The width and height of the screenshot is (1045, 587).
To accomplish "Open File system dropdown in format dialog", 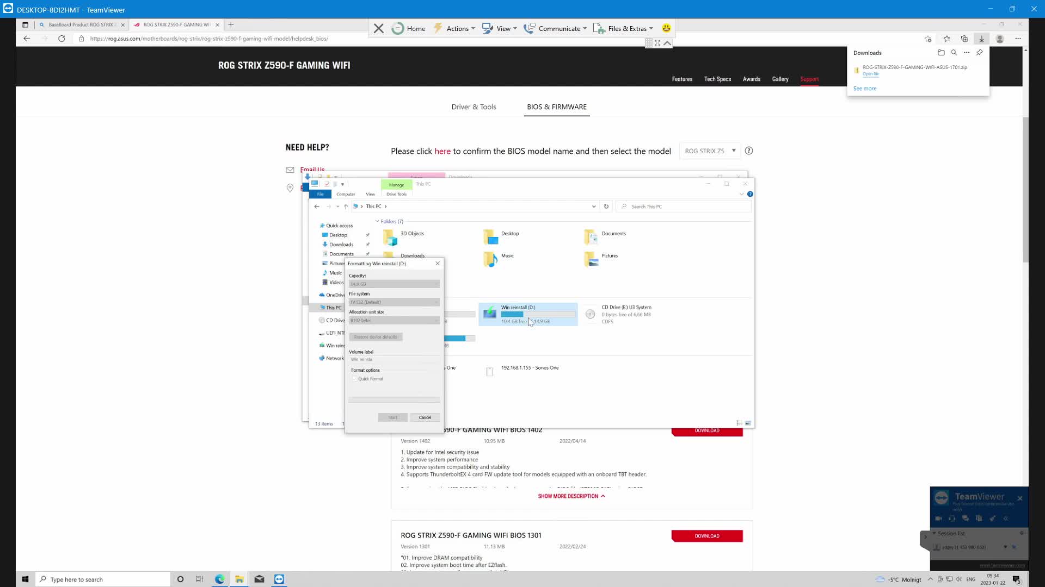I will pyautogui.click(x=394, y=302).
